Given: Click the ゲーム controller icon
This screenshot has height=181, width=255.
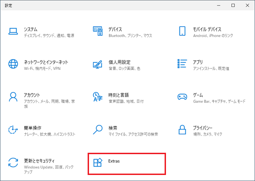Looking at the screenshot, I should (x=182, y=97).
